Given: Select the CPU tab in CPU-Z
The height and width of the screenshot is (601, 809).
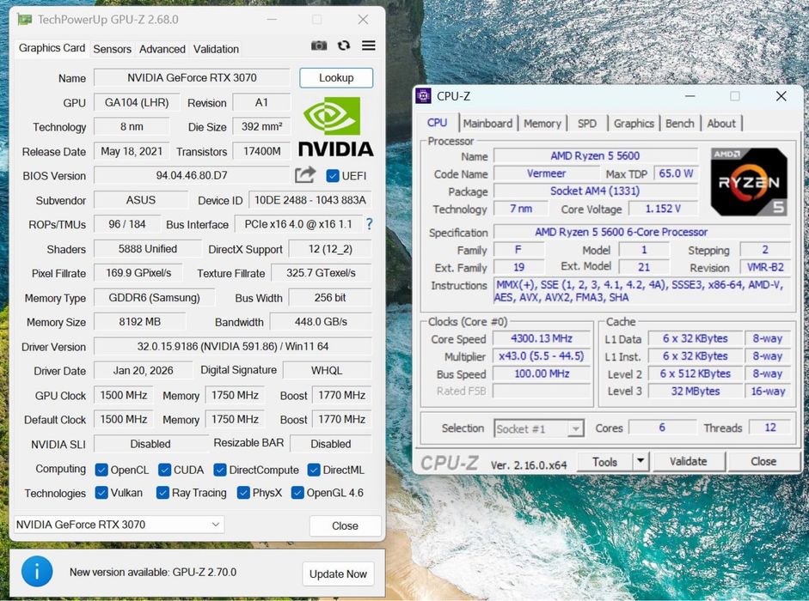Looking at the screenshot, I should click(x=437, y=123).
